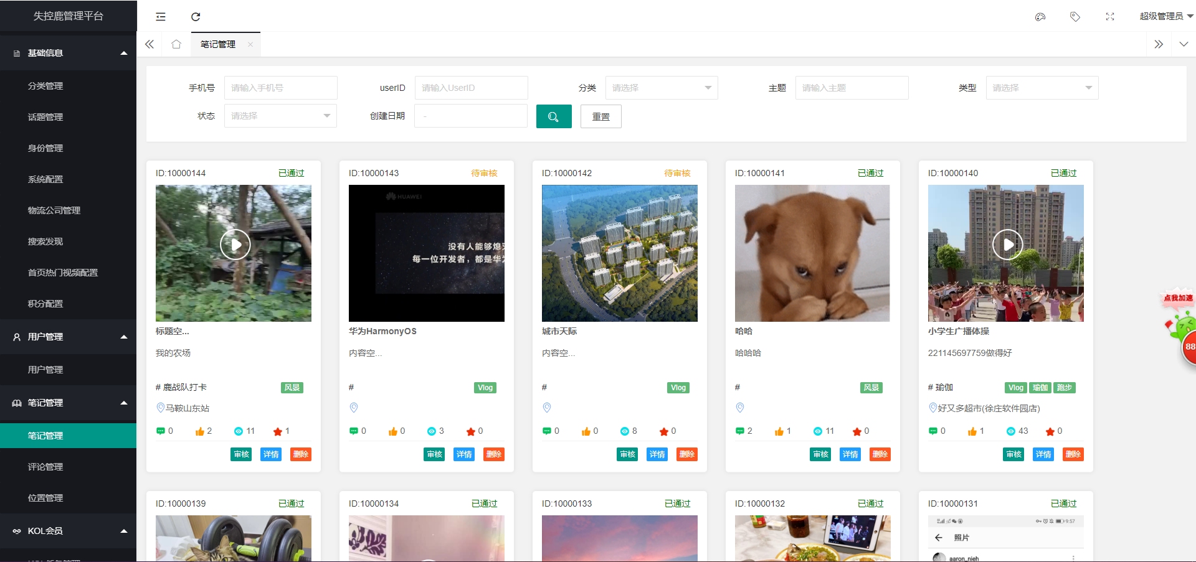Open thumbnail of note 城市天际
This screenshot has width=1196, height=562.
tap(620, 253)
